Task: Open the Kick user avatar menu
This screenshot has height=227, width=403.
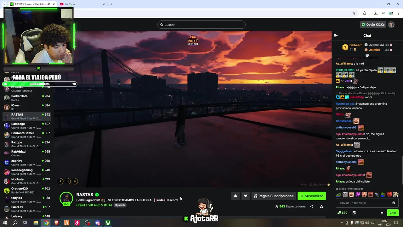Action: [391, 25]
